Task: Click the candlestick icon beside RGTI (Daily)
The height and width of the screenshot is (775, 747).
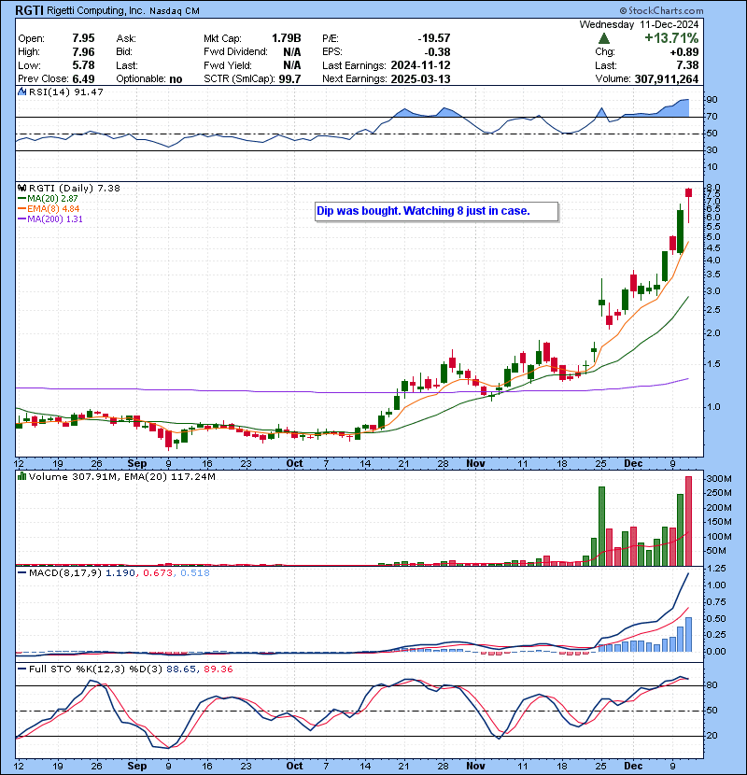Action: tap(21, 188)
